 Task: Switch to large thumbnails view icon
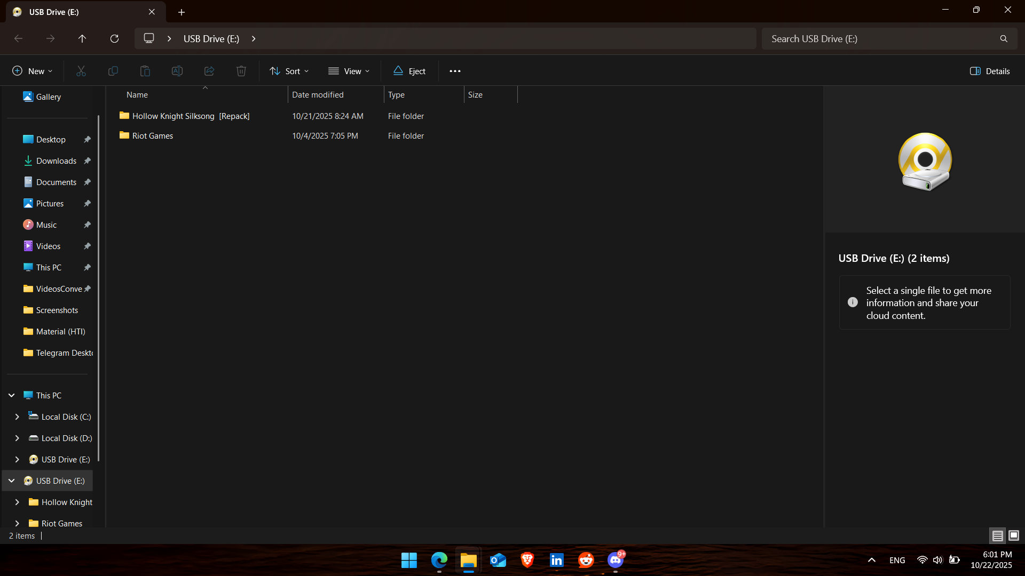(1014, 535)
